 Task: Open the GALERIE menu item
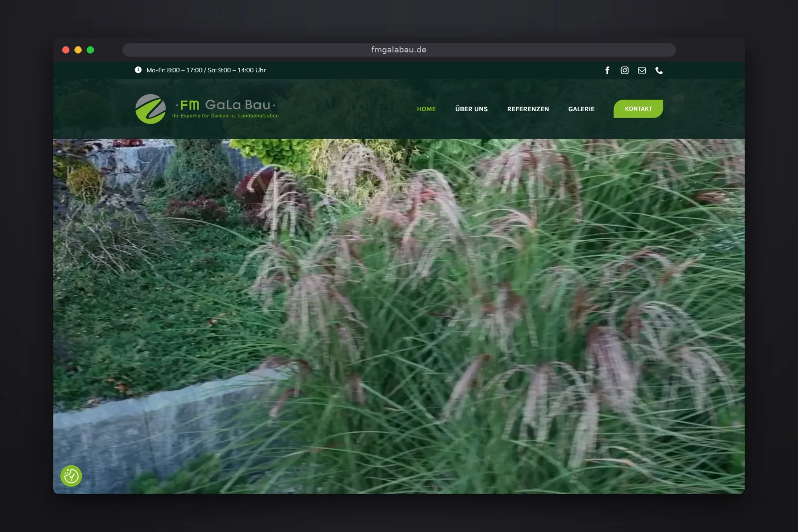click(x=581, y=109)
